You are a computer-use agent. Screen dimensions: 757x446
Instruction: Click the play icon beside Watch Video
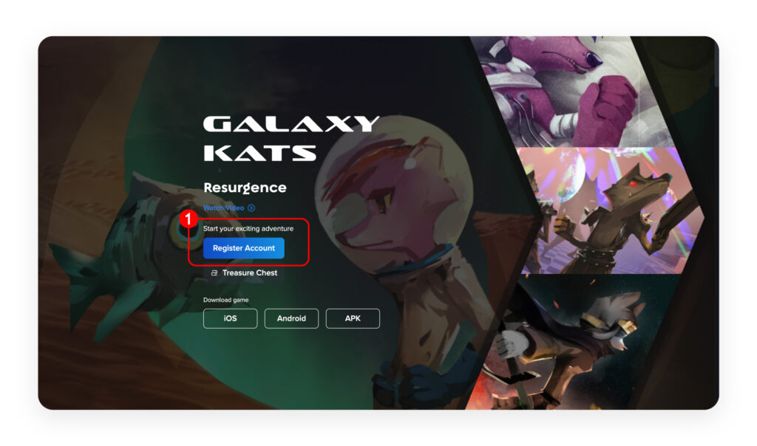(x=251, y=207)
